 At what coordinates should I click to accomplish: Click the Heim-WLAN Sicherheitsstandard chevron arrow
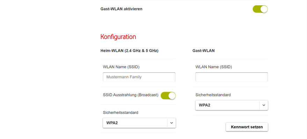pos(171,123)
